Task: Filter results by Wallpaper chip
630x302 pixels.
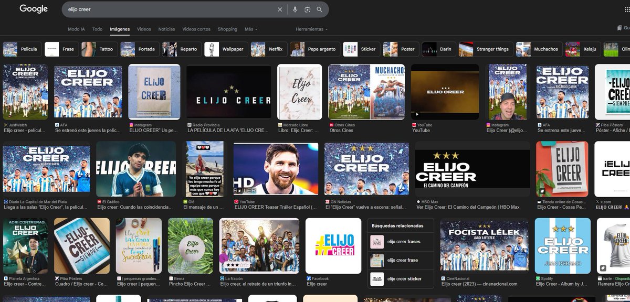Action: [x=225, y=49]
